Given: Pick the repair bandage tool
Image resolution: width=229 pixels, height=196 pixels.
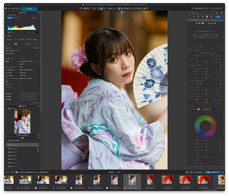Looking at the screenshot, I should [x=142, y=9].
